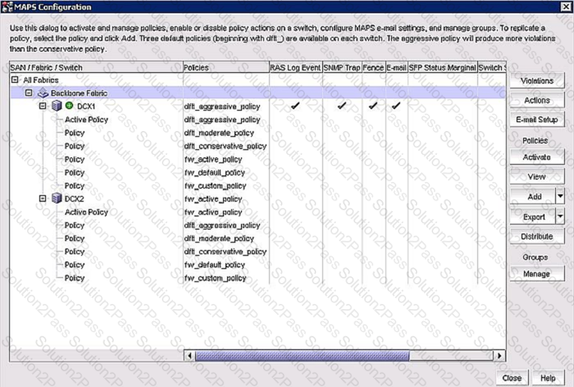The height and width of the screenshot is (387, 574).
Task: Click the DCX2 switch icon
Action: tap(56, 198)
